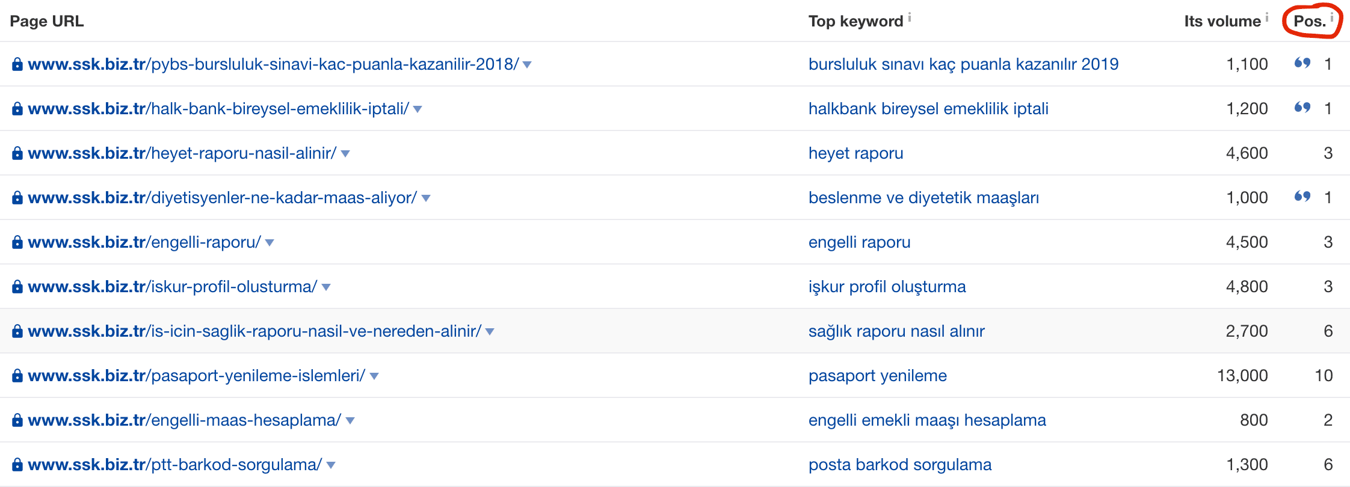Screen dimensions: 1350x487
Task: Open the halk-bank-bireysel-emeklilik-iptali page link
Action: pos(218,109)
